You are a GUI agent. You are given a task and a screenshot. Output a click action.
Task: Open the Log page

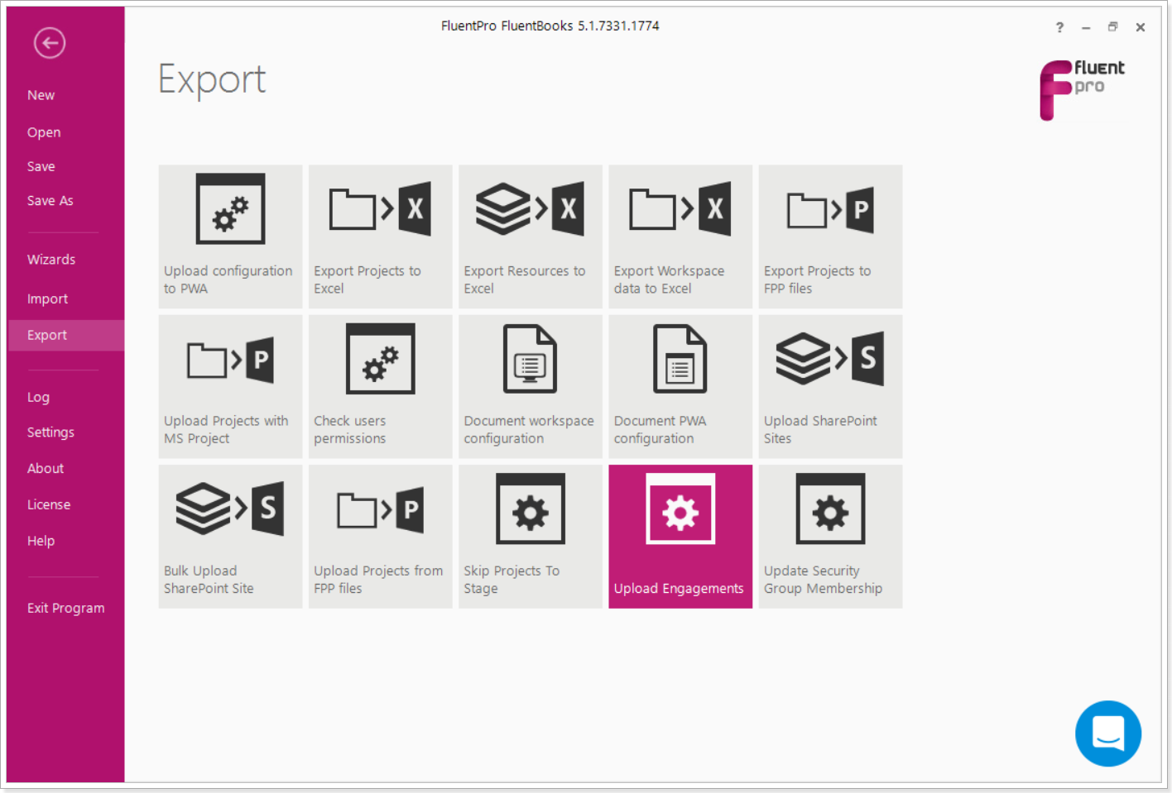pyautogui.click(x=38, y=397)
